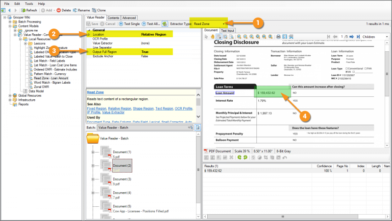
Task: Open the Tools menu
Action: point(29,3)
